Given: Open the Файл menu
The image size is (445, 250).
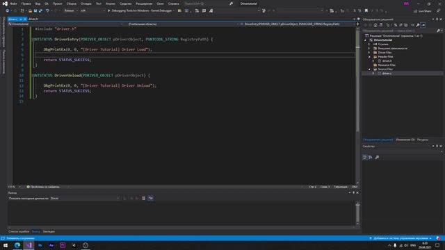Looking at the screenshot, I should (14, 3).
